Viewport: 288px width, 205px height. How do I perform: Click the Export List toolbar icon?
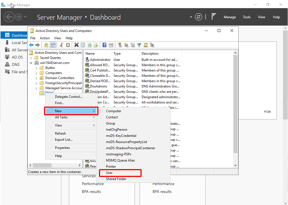pyautogui.click(x=96, y=45)
